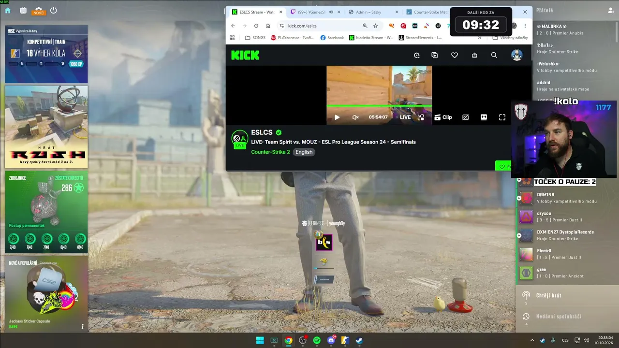The height and width of the screenshot is (348, 619).
Task: Expand the Chtějí hrát section
Action: [x=548, y=295]
